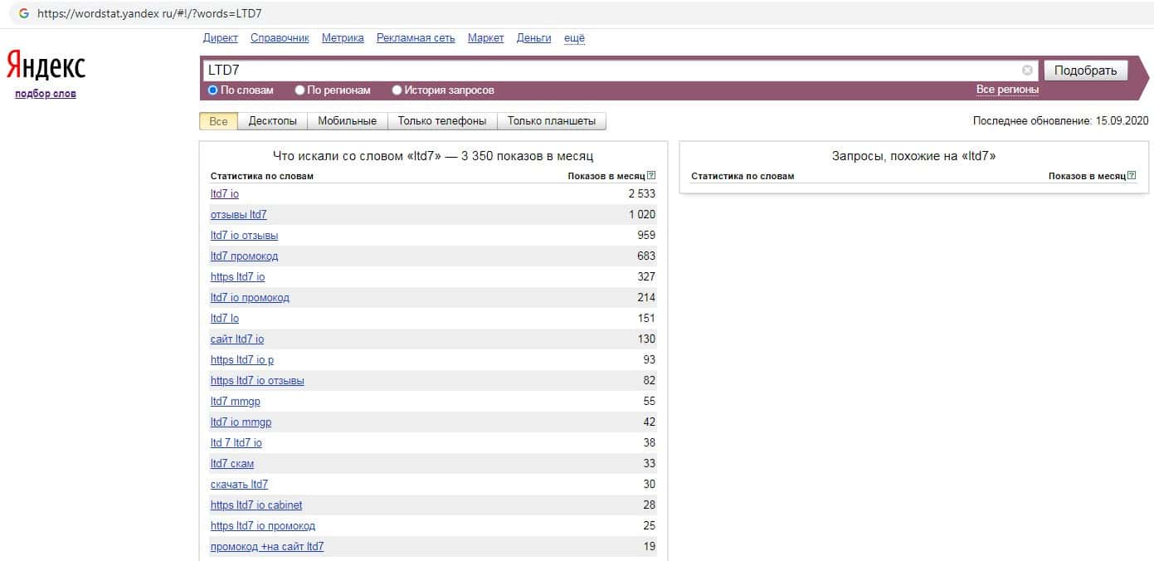
Task: Open Метрика in the top navigation
Action: (x=343, y=38)
